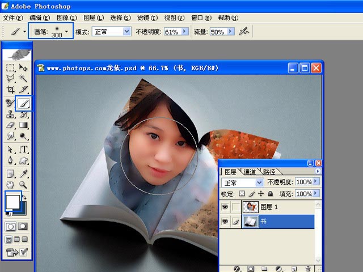Hide the 图层 1 layer via its eye
363x272 pixels.
click(225, 207)
